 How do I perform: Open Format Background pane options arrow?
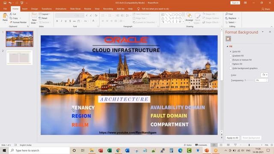click(x=262, y=32)
